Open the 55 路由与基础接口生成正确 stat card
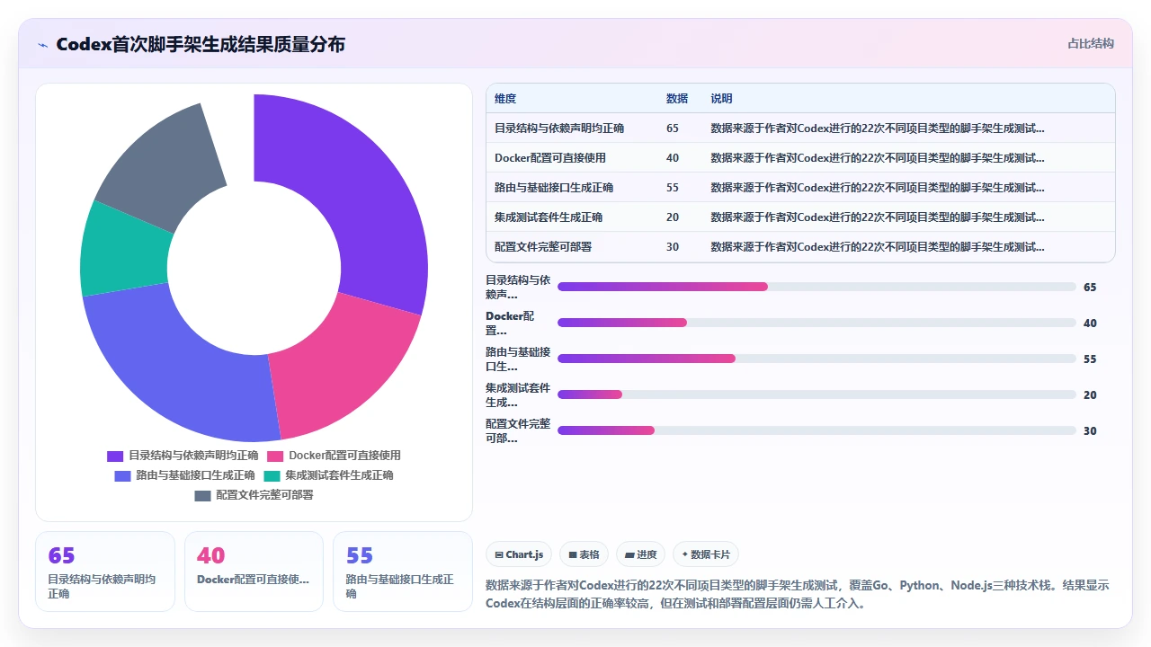 click(403, 572)
